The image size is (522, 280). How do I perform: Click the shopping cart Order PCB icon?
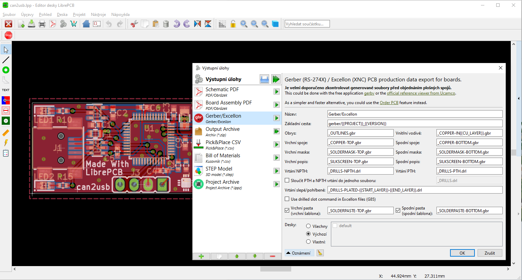74,24
